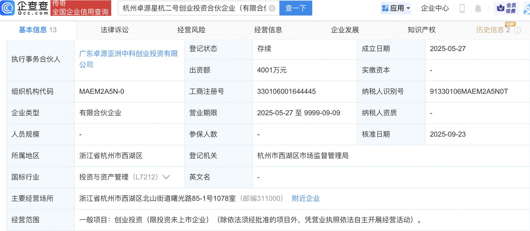Switch to the 企业发展 tab
This screenshot has width=530, height=231.
coord(345,30)
